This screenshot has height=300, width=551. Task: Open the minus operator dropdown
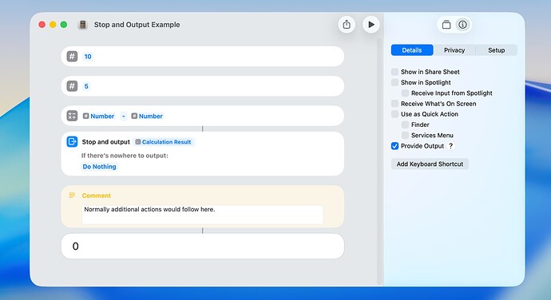point(123,116)
